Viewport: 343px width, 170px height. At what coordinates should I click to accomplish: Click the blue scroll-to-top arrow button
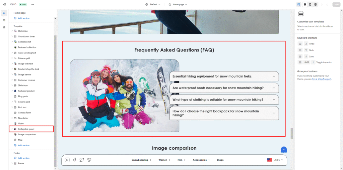coord(284,150)
